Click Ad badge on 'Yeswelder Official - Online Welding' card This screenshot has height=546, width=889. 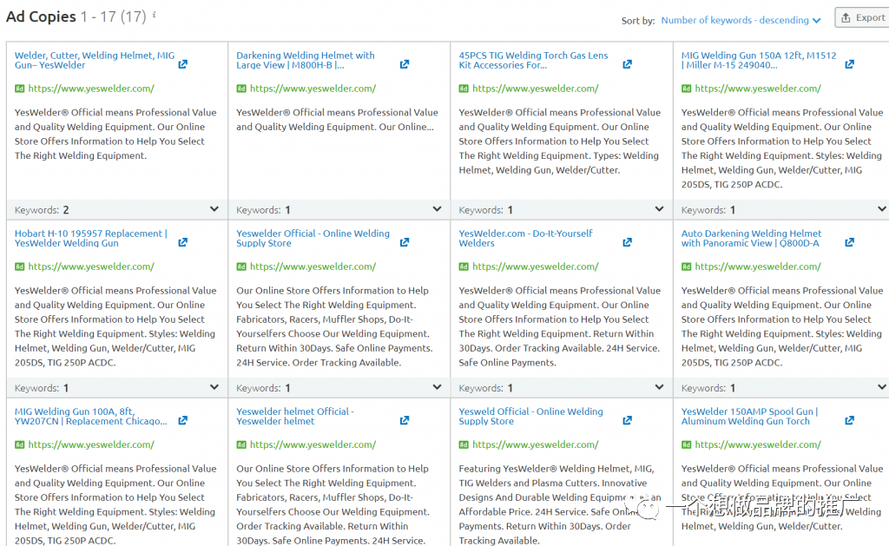[x=241, y=266]
